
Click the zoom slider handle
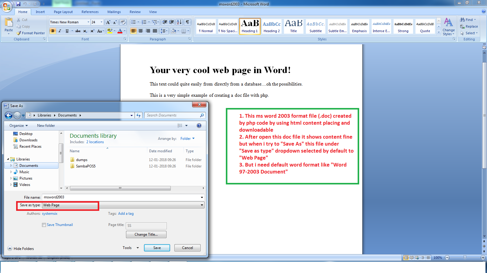click(465, 258)
